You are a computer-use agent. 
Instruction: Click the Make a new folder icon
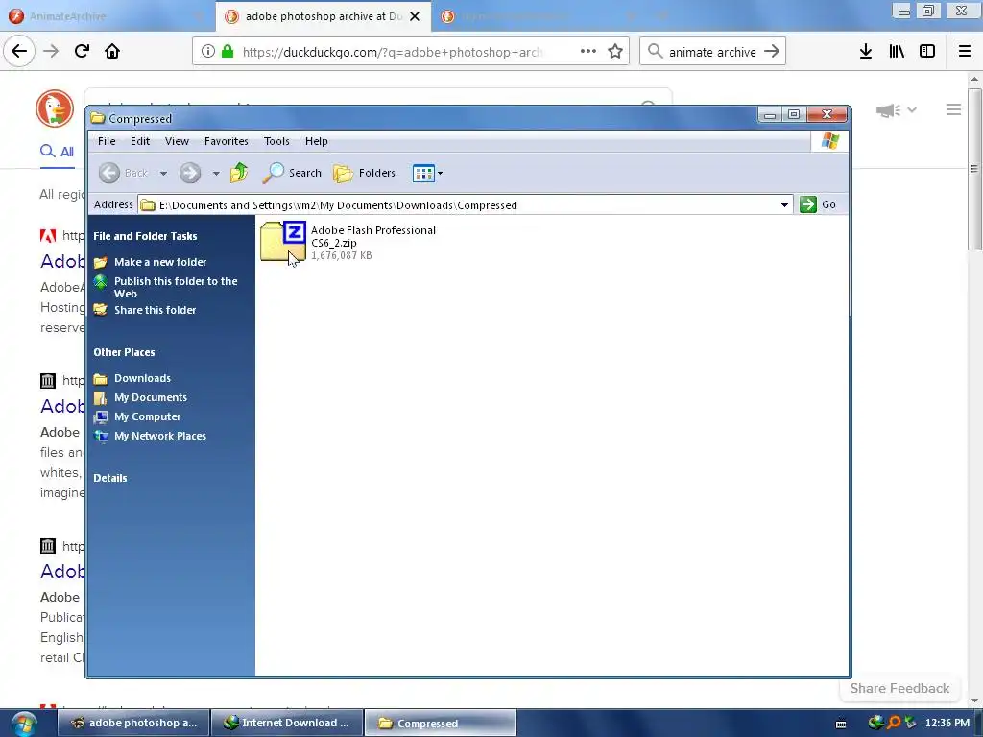click(x=100, y=262)
